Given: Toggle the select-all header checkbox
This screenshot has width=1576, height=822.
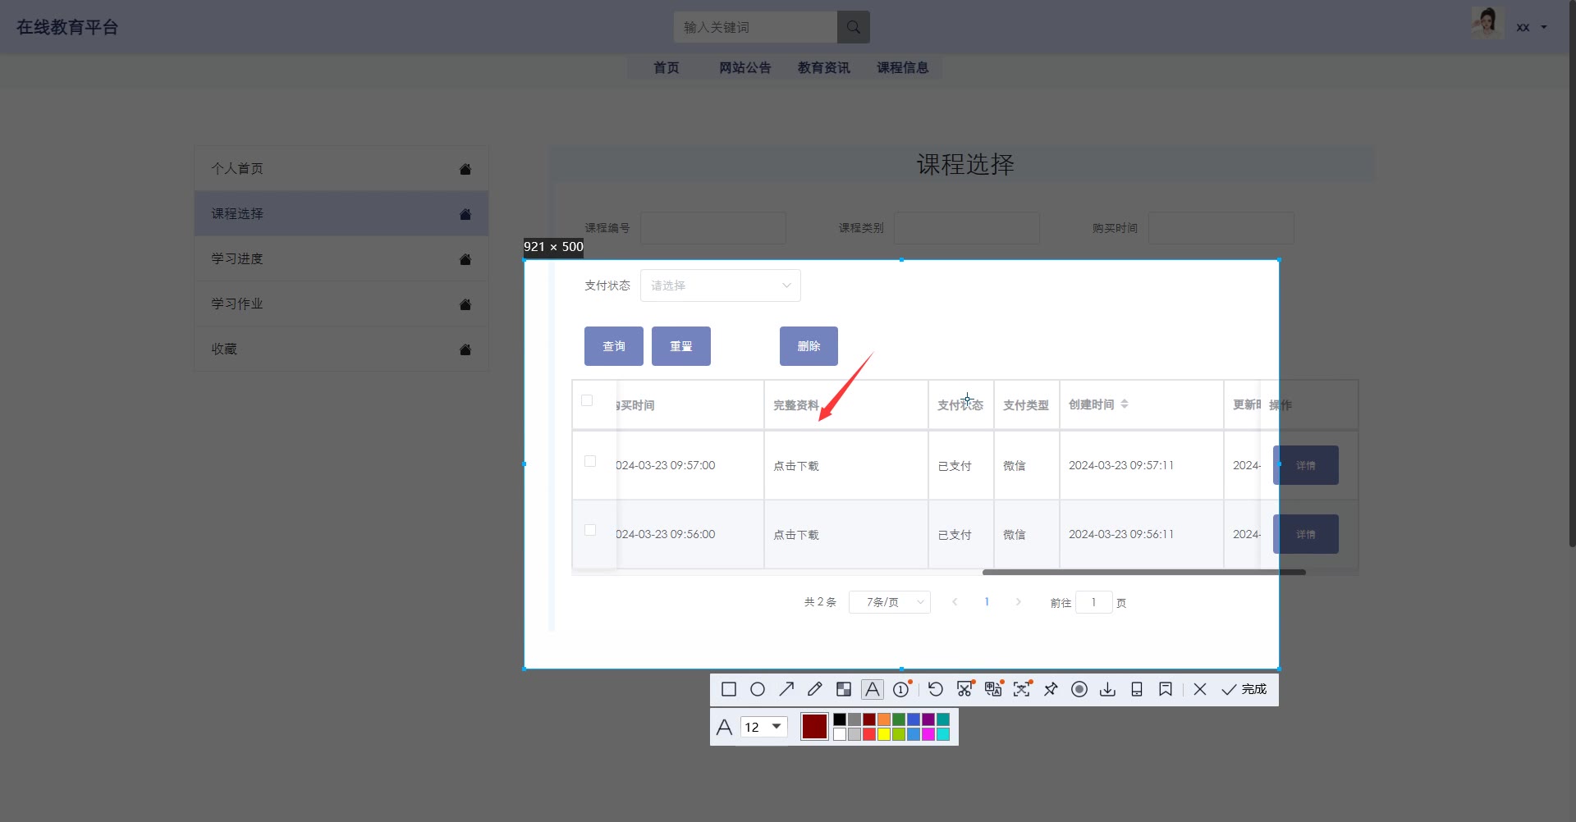Looking at the screenshot, I should (x=587, y=400).
